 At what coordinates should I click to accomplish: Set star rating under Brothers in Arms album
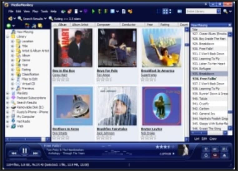(61, 138)
